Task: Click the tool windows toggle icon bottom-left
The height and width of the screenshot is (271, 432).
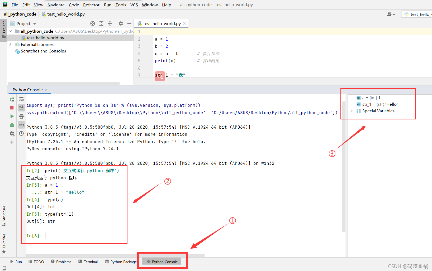Action: point(4,268)
